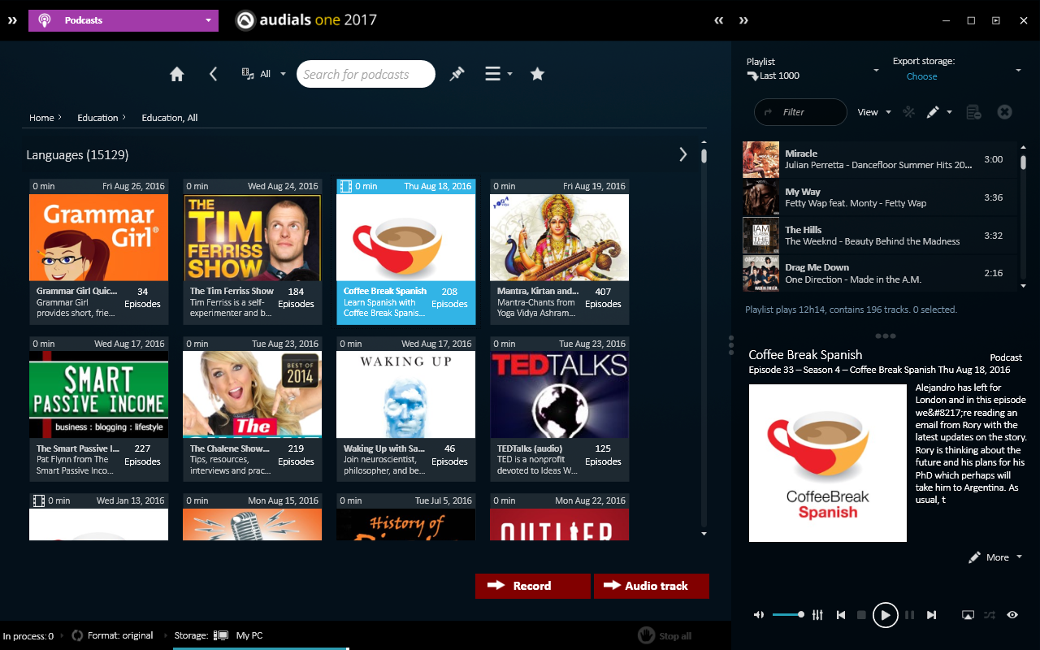Toggle shuffle playback mode

[990, 615]
